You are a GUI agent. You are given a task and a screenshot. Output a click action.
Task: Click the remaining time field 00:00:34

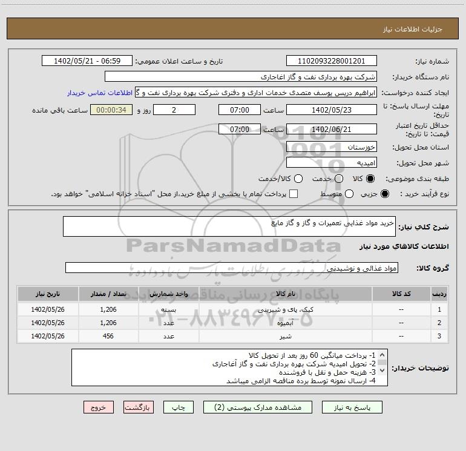[111, 110]
